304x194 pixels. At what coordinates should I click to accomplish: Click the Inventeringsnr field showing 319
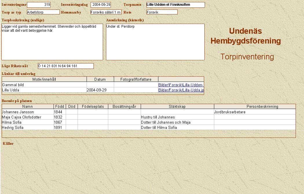coord(39,5)
